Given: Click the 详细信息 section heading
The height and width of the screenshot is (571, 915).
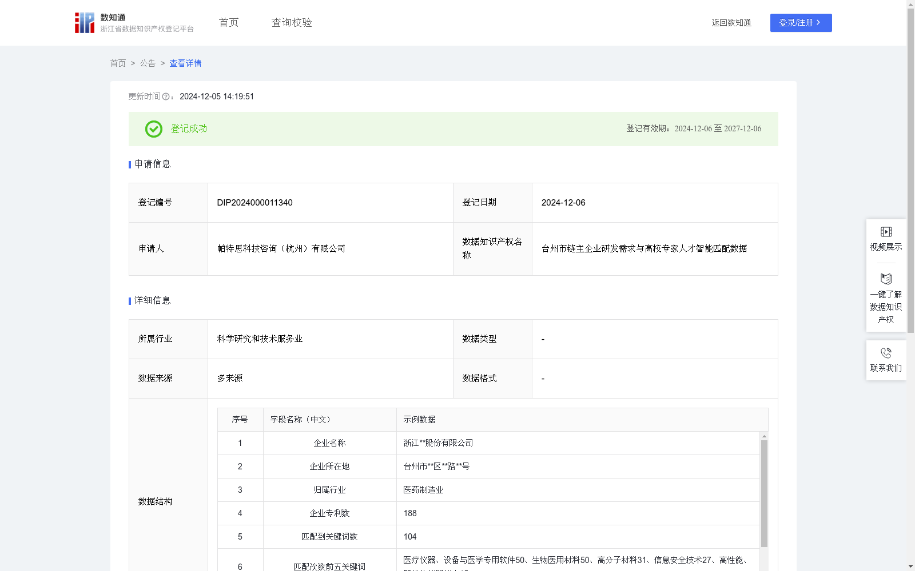Looking at the screenshot, I should point(153,301).
